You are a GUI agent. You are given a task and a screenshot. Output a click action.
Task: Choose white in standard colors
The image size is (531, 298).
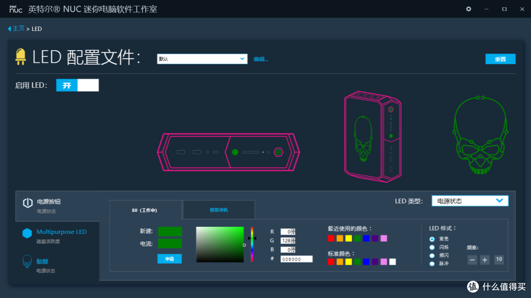(x=392, y=262)
